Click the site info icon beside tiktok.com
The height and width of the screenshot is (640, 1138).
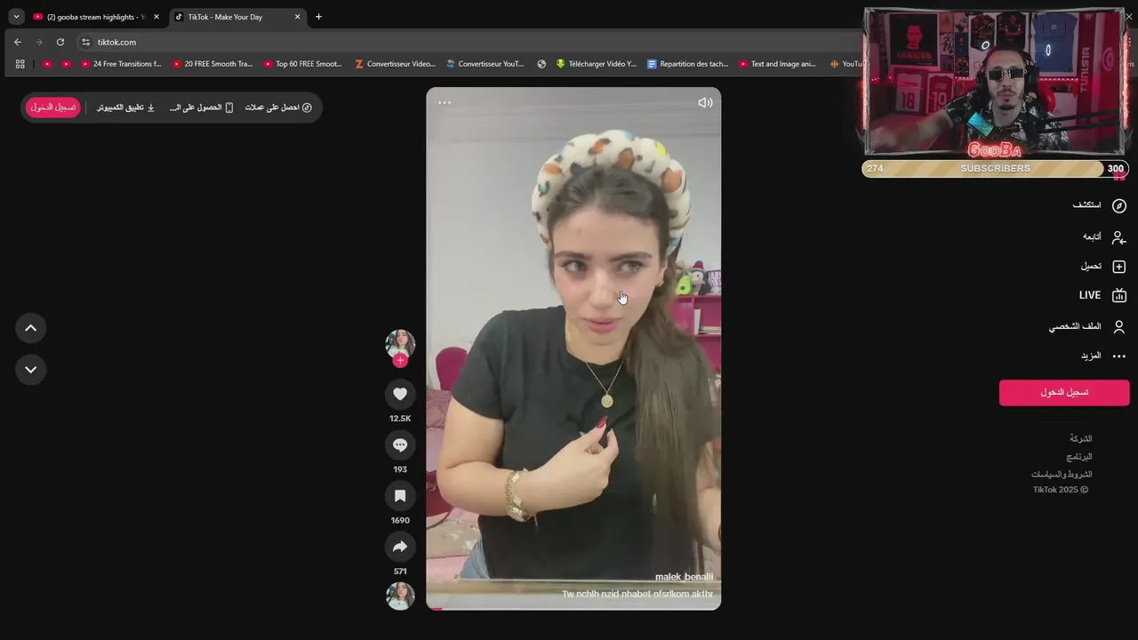pos(85,42)
